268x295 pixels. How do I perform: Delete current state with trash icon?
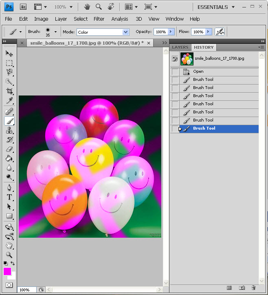(x=253, y=288)
